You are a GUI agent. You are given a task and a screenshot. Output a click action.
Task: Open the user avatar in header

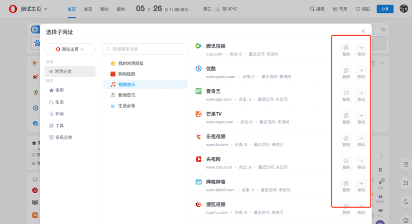(x=404, y=9)
